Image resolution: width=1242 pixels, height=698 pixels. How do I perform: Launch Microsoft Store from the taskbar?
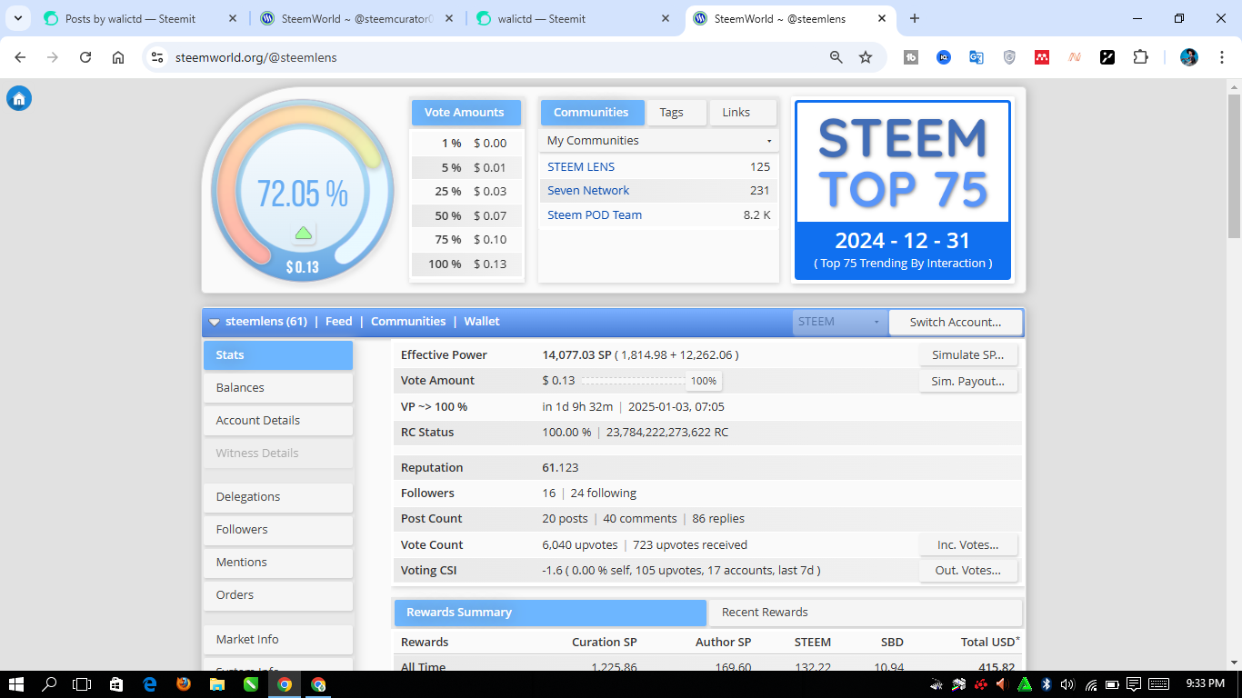(116, 684)
